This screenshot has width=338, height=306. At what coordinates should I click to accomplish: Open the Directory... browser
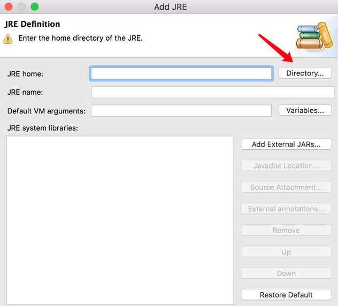tap(305, 73)
